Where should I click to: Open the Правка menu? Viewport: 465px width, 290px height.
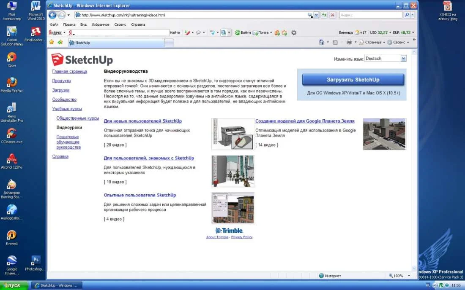coord(69,24)
